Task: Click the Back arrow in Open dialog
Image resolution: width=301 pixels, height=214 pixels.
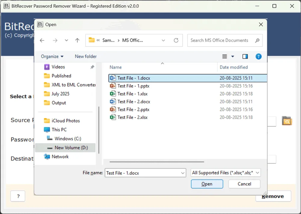Action: [42, 40]
